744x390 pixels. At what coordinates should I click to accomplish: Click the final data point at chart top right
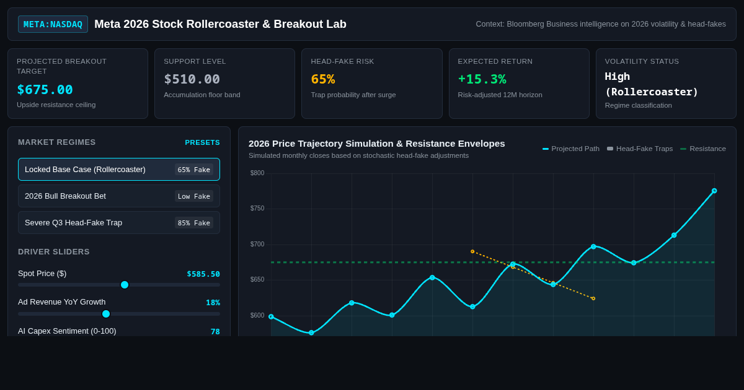[x=714, y=191]
